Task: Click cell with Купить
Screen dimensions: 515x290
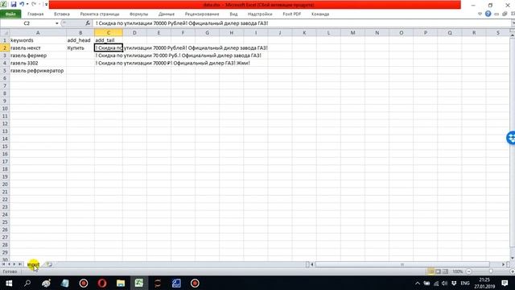Action: coord(80,48)
